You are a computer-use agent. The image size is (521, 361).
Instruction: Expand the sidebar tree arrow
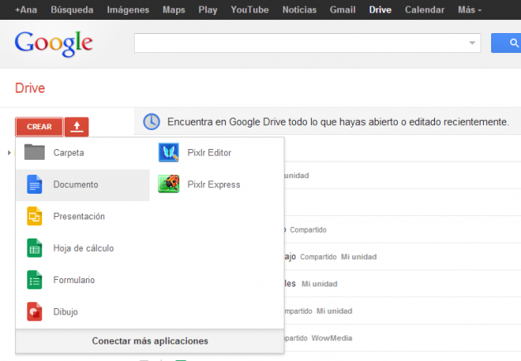tap(9, 152)
